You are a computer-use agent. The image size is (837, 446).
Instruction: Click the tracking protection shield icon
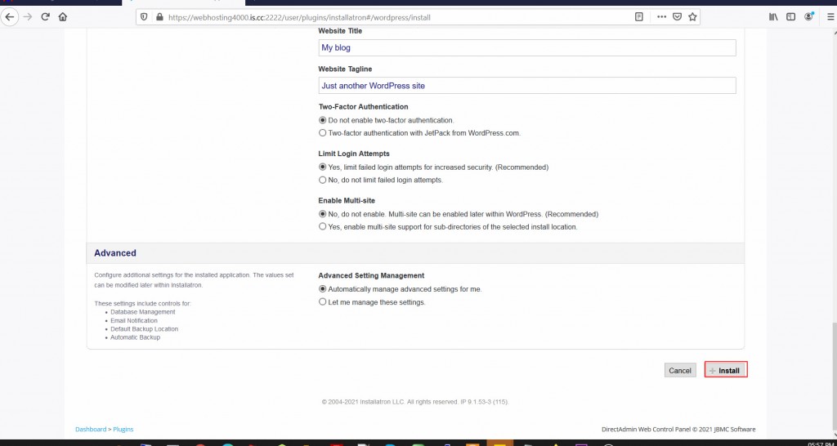[144, 17]
